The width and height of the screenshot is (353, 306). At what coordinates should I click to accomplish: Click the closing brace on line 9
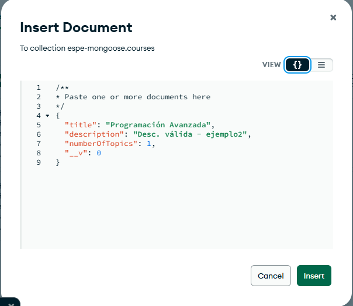coord(58,162)
